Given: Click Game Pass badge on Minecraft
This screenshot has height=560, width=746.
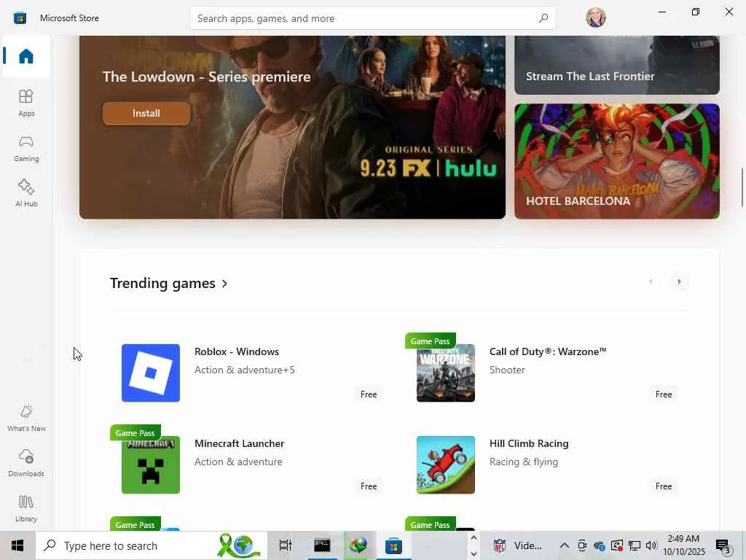Looking at the screenshot, I should 135,433.
